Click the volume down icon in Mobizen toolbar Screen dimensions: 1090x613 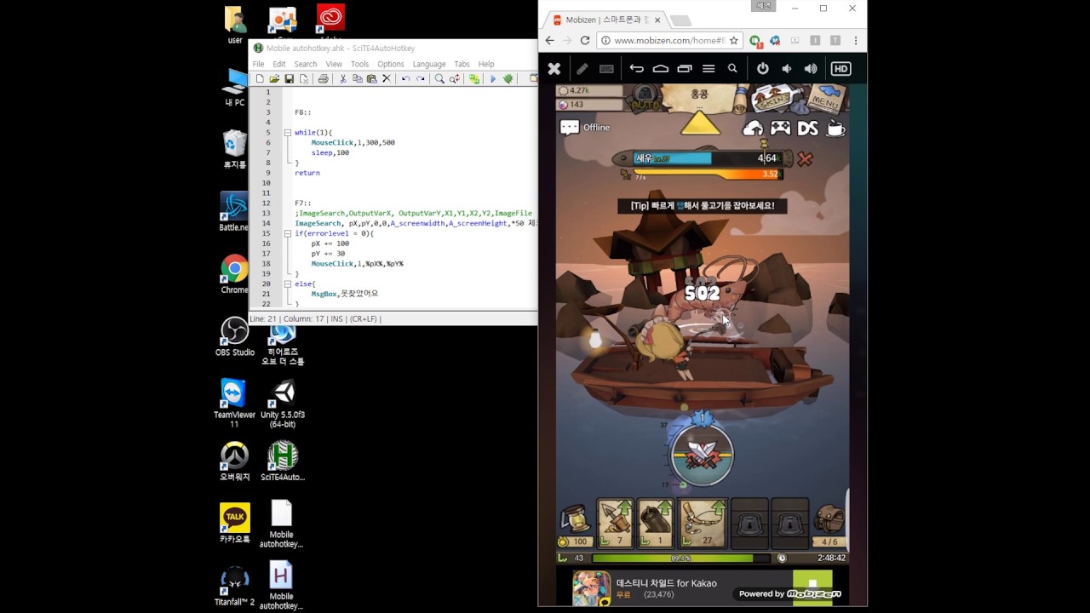click(787, 69)
